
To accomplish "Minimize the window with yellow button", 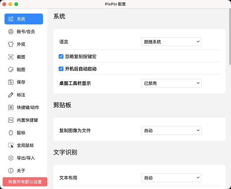I will coord(10,4).
